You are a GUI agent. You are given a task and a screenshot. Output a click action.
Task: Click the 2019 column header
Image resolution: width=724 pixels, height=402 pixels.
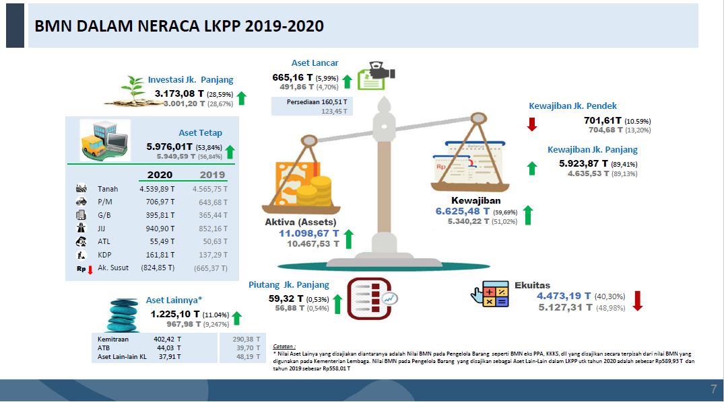(212, 175)
